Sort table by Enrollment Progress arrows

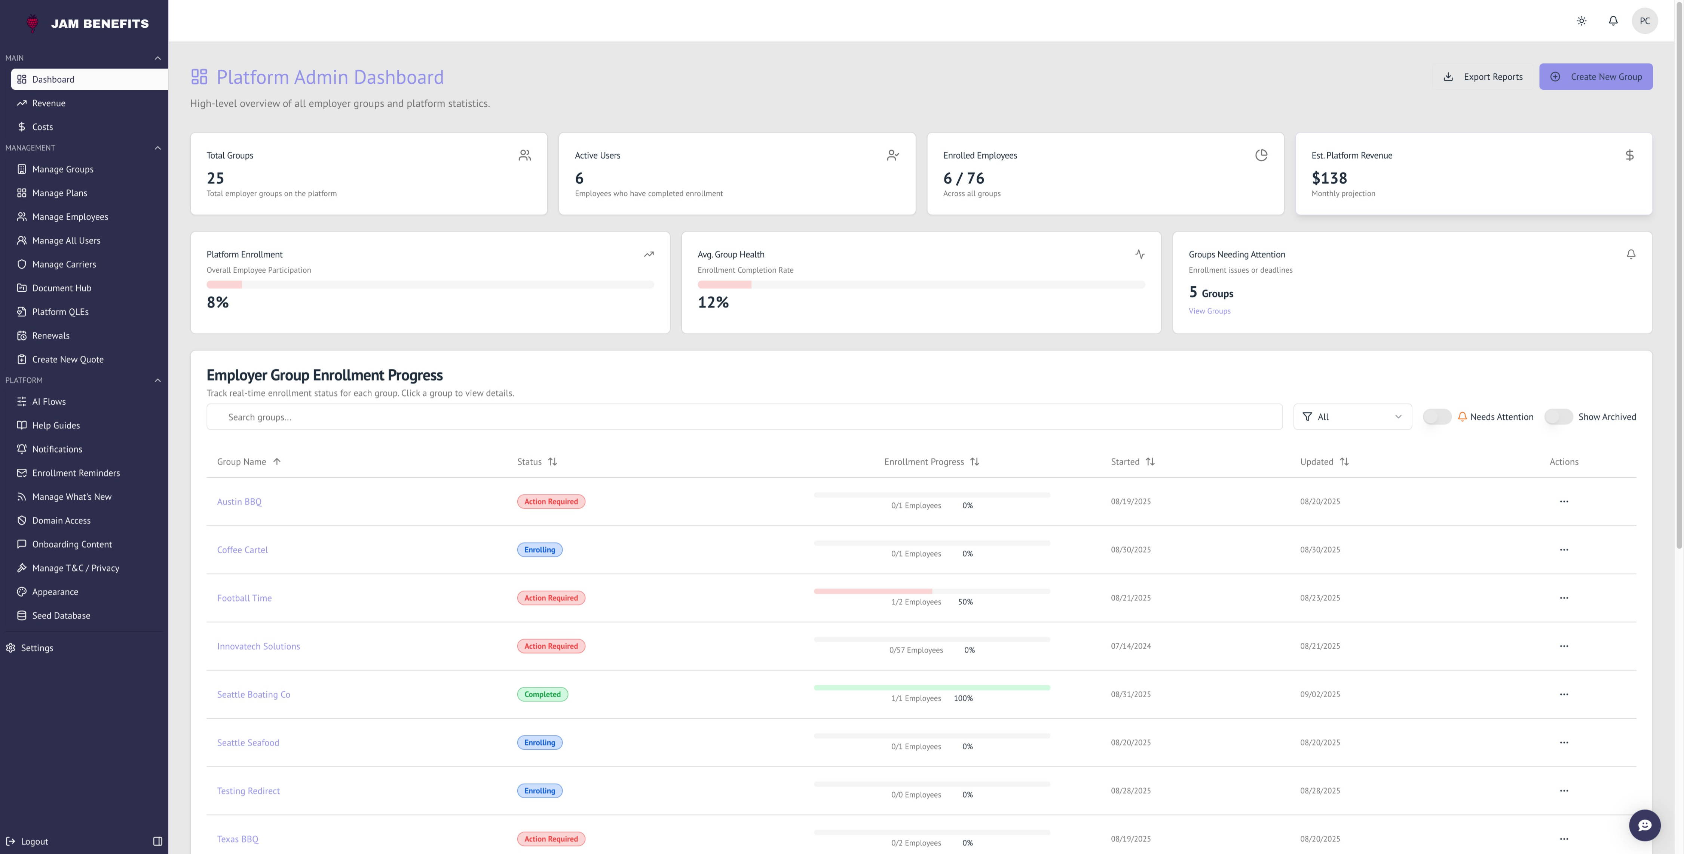click(975, 462)
